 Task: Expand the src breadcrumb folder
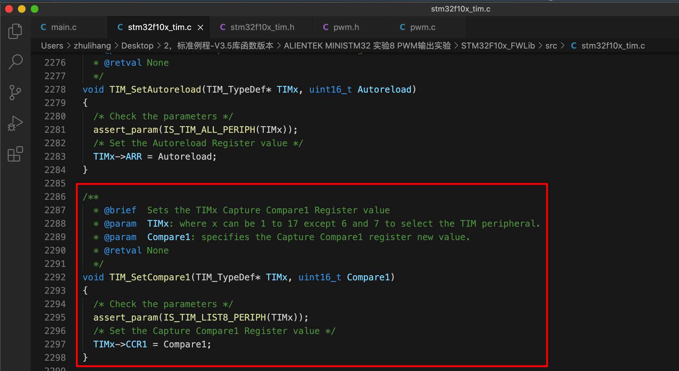551,46
